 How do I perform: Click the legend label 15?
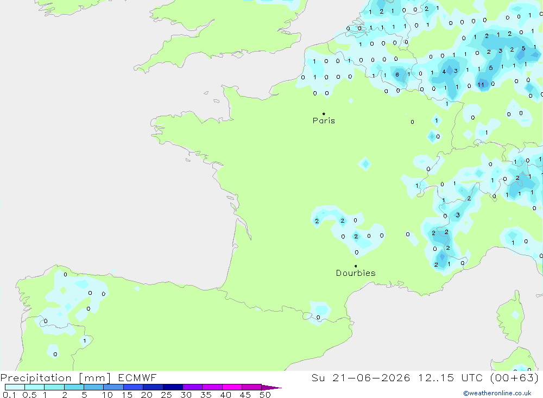pyautogui.click(x=127, y=395)
